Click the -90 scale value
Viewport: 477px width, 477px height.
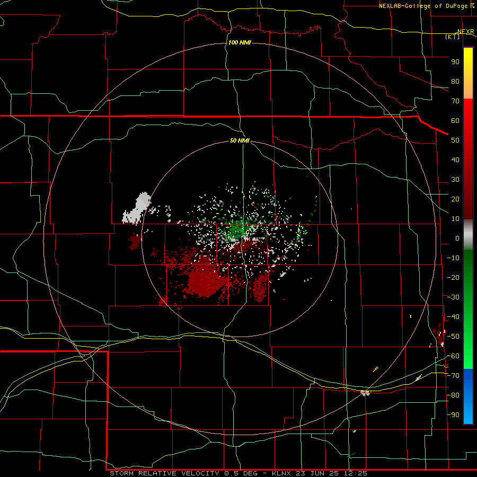(x=453, y=415)
